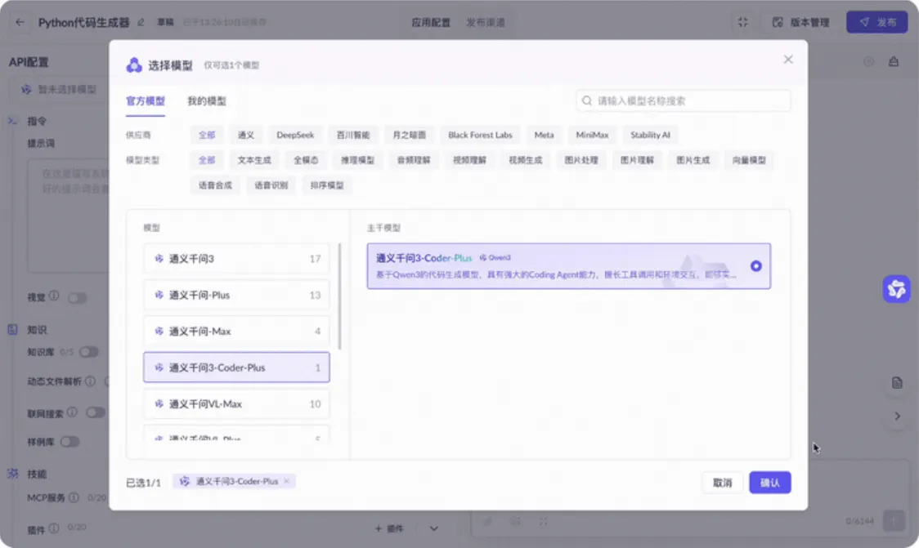Filter model type by 音频理解
Viewport: 919px width, 548px height.
414,160
